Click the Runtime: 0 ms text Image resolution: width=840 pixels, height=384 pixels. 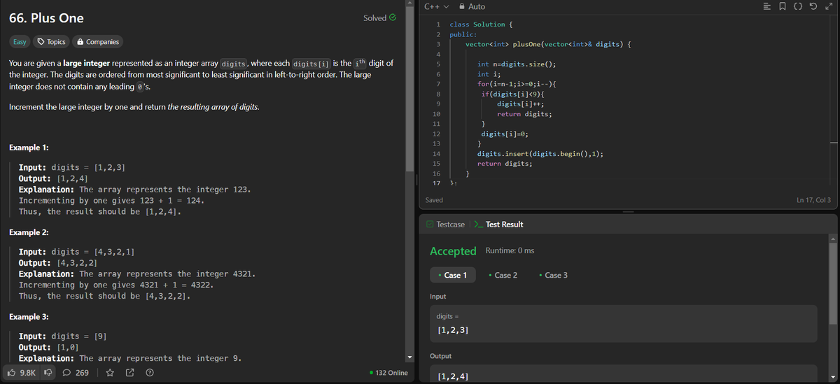(x=510, y=250)
